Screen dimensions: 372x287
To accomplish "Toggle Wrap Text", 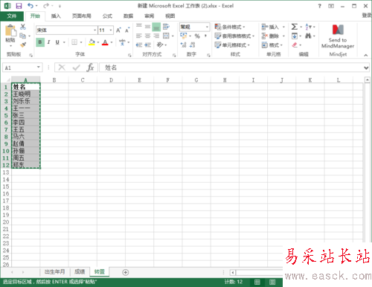I will pyautogui.click(x=166, y=27).
